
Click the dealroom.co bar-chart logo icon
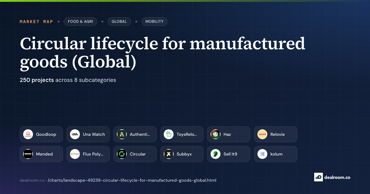click(x=318, y=177)
